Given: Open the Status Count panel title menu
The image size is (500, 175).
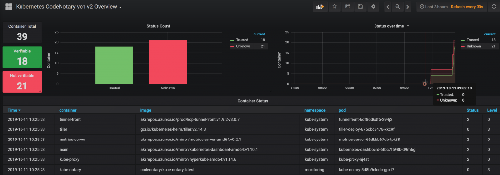Looking at the screenshot, I should coord(158,26).
